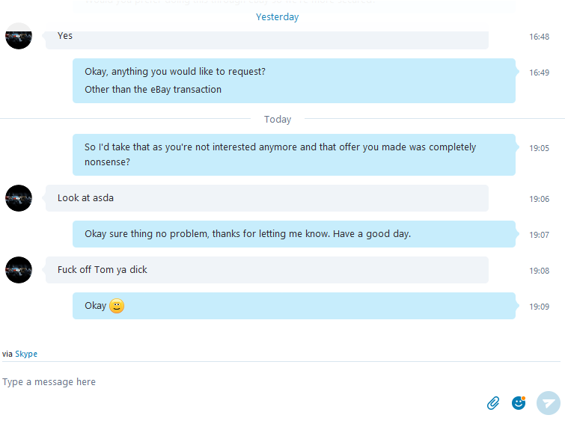The width and height of the screenshot is (565, 421).
Task: Click the paperclip attach file icon
Action: (x=493, y=403)
